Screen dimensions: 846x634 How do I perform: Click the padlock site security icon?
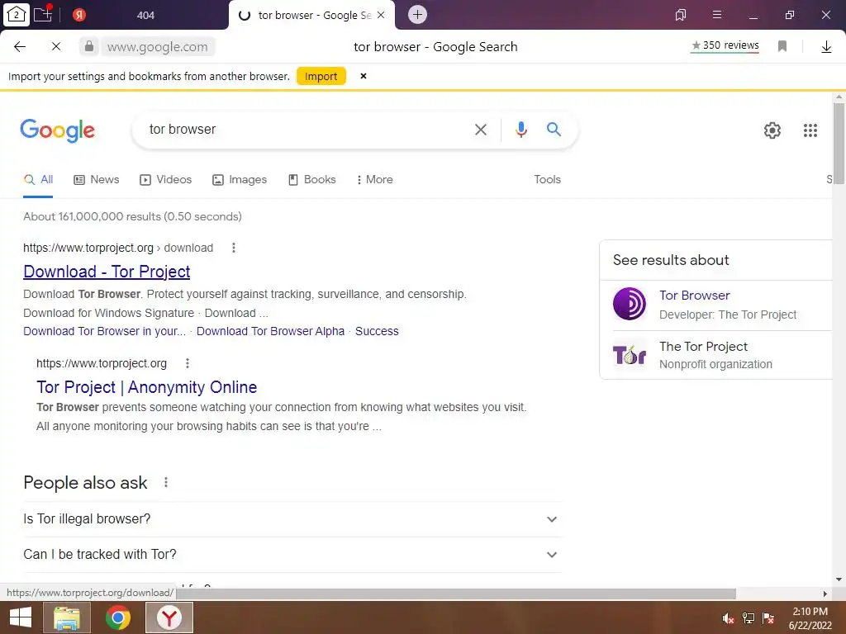(89, 46)
